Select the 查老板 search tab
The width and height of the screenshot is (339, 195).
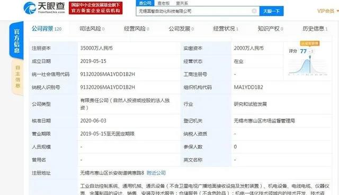[x=164, y=3]
